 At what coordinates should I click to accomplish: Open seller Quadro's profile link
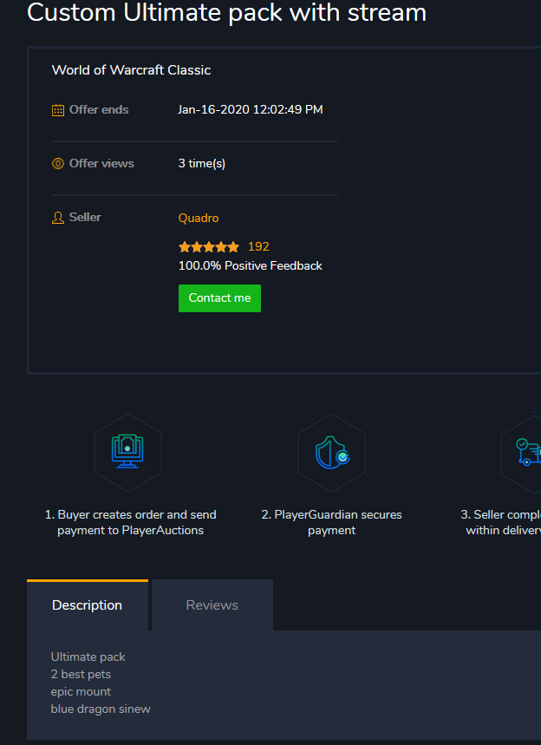coord(199,218)
